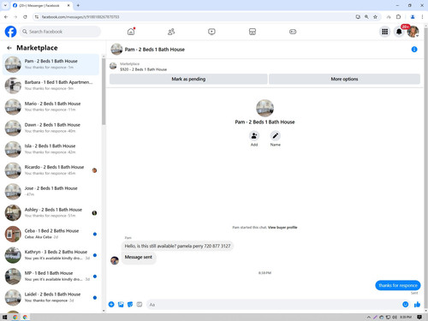
Task: Open the Barbara 1 Bed 1 Bath Apartment chat
Action: coord(51,86)
